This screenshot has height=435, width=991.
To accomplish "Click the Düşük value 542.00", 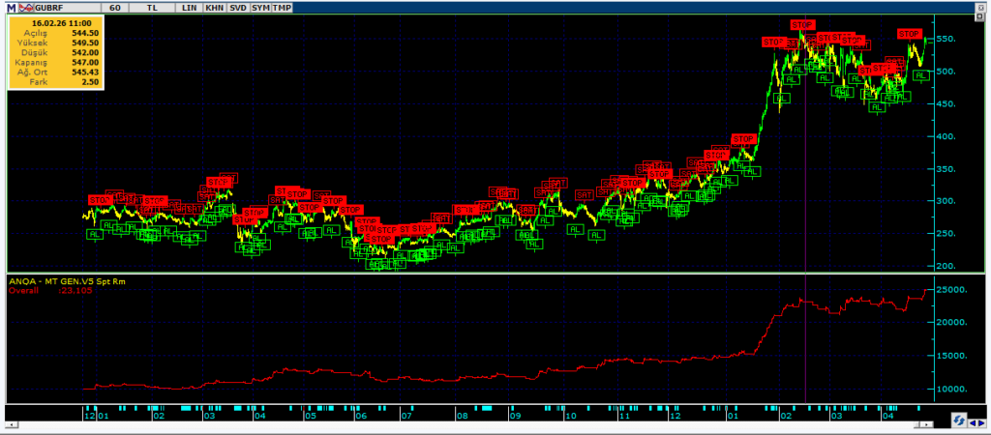I will point(85,52).
